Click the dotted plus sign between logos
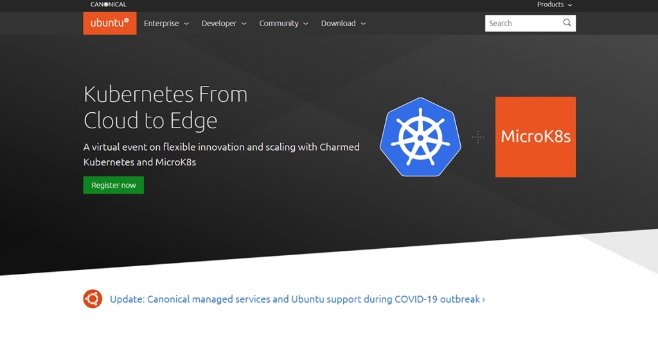This screenshot has height=345, width=658. 477,137
